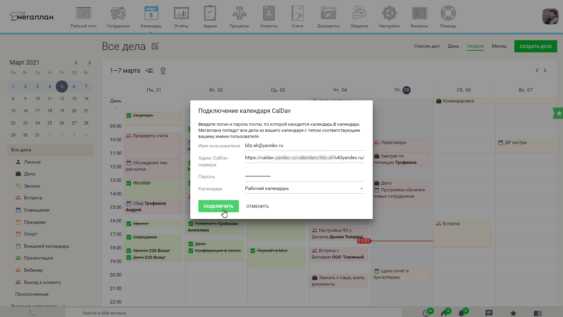Toggle the Перелёт в Мск checkbox
This screenshot has height=317, width=563.
click(x=253, y=251)
